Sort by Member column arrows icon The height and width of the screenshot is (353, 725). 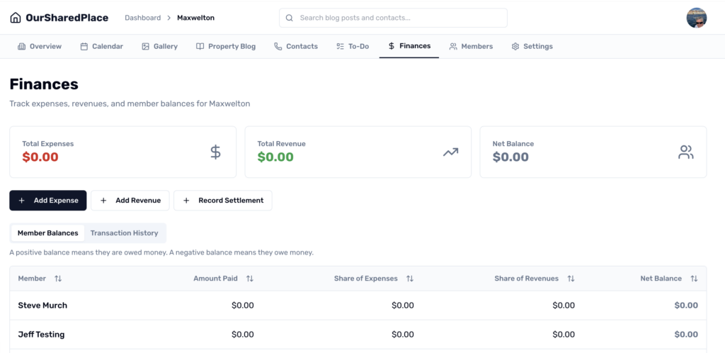(58, 279)
